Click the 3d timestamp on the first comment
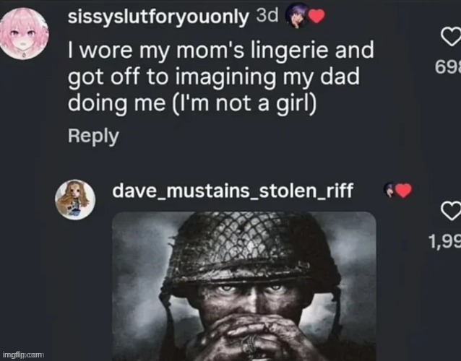 266,17
